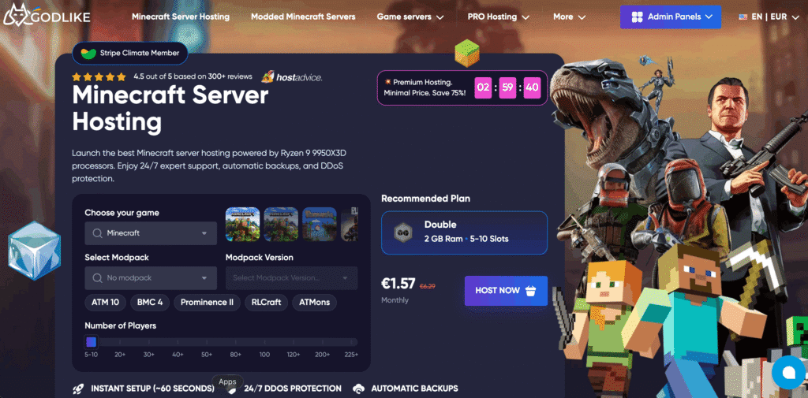Open Modded Minecraft Servers page
The width and height of the screenshot is (808, 398).
tap(303, 17)
